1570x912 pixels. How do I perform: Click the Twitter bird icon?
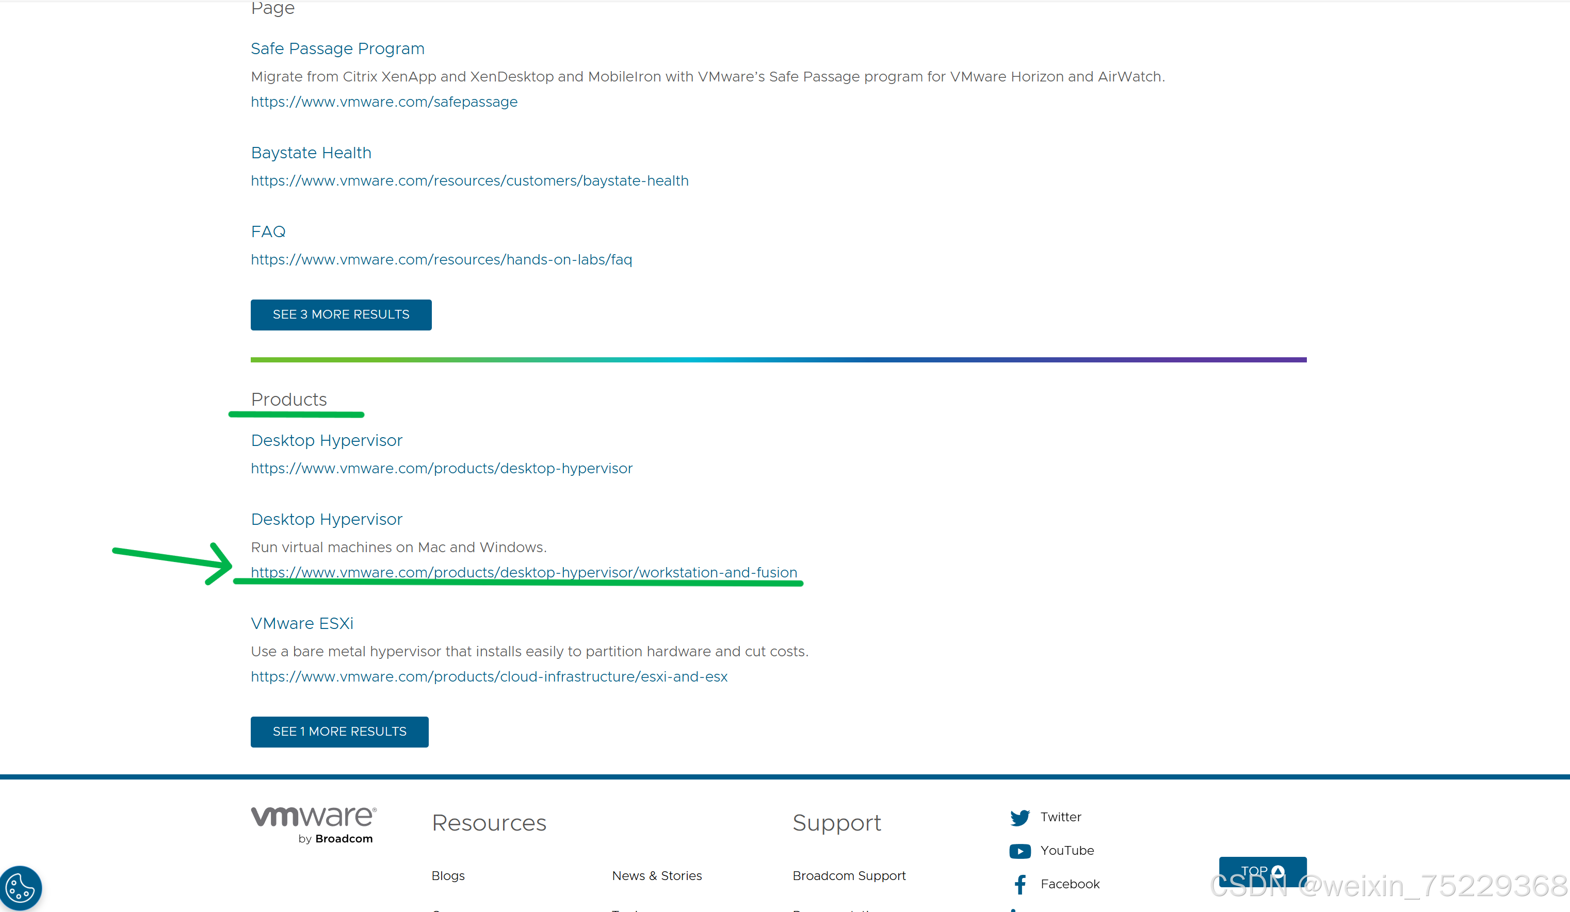(1020, 817)
